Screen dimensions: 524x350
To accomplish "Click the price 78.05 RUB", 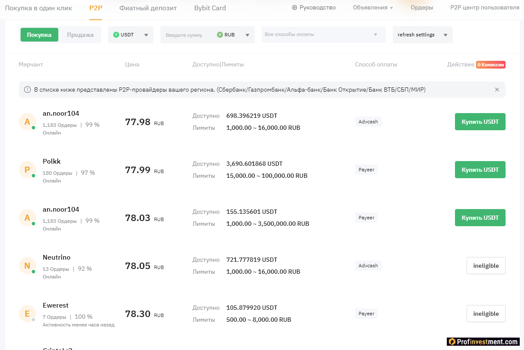I will pyautogui.click(x=145, y=266).
